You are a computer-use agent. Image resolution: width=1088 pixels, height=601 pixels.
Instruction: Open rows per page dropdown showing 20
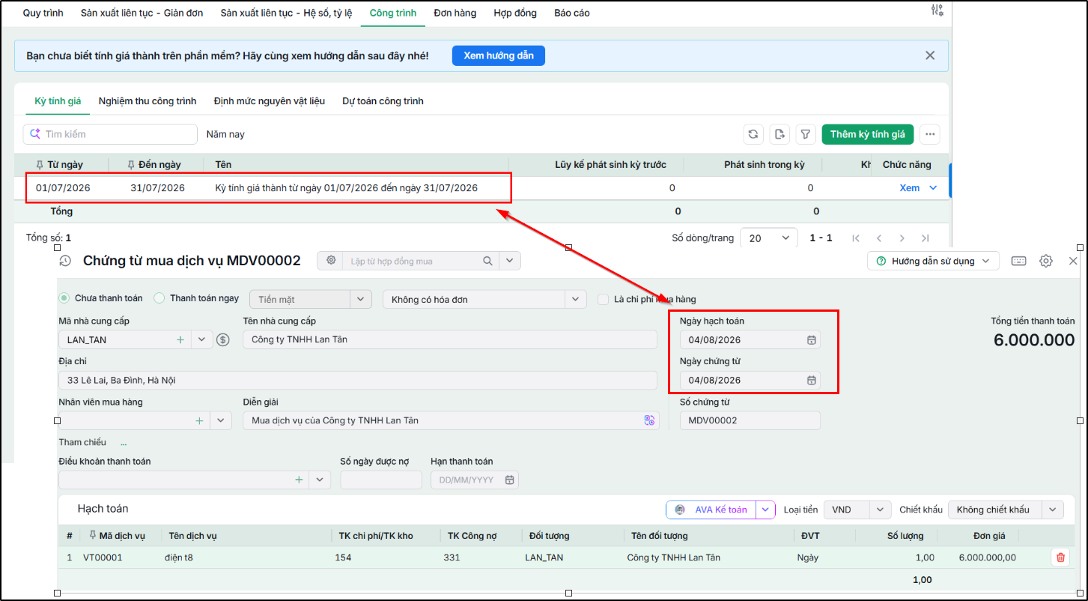pyautogui.click(x=768, y=238)
